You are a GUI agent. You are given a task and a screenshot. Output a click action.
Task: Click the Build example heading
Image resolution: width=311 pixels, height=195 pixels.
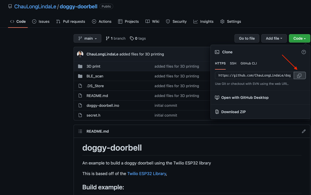[103, 187]
